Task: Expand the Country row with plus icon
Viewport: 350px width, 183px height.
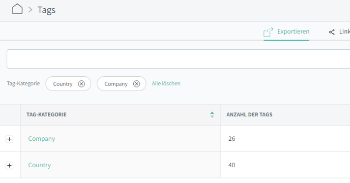Action: (x=9, y=165)
